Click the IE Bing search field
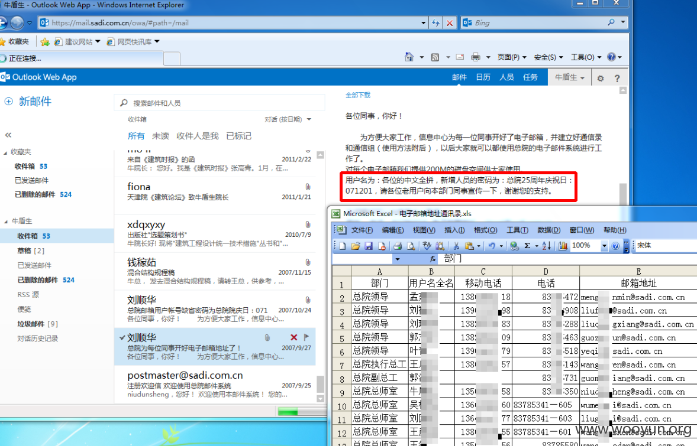The width and height of the screenshot is (697, 446). tap(538, 22)
